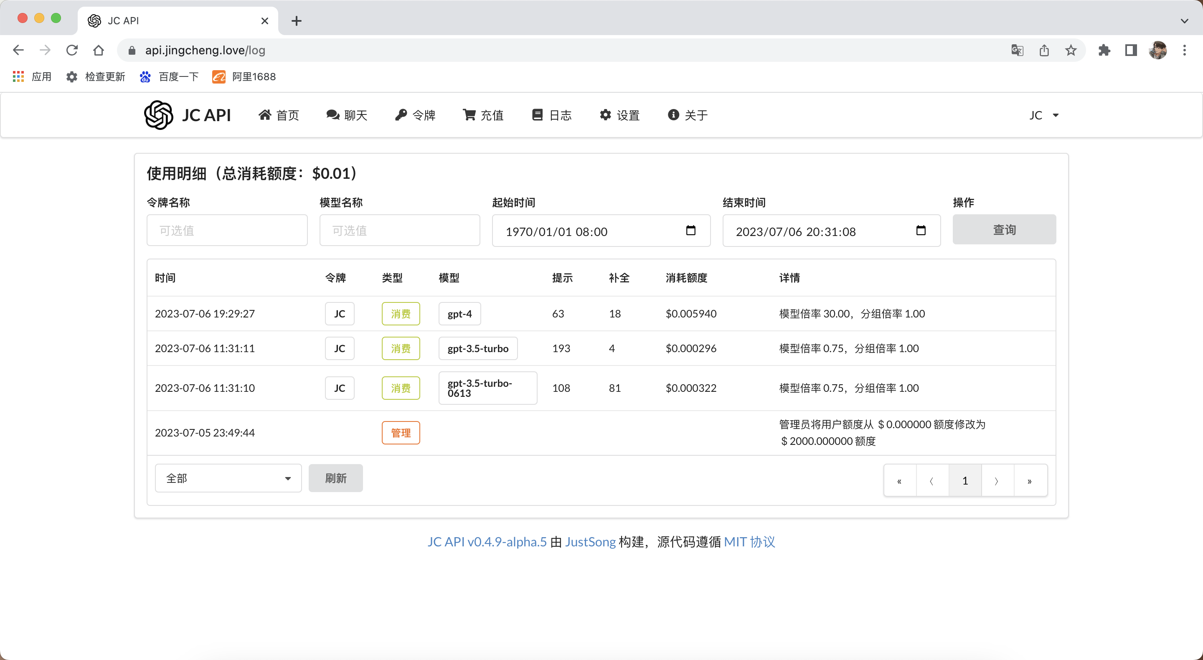This screenshot has height=660, width=1203.
Task: Switch to the JC API browser tab
Action: (x=173, y=20)
